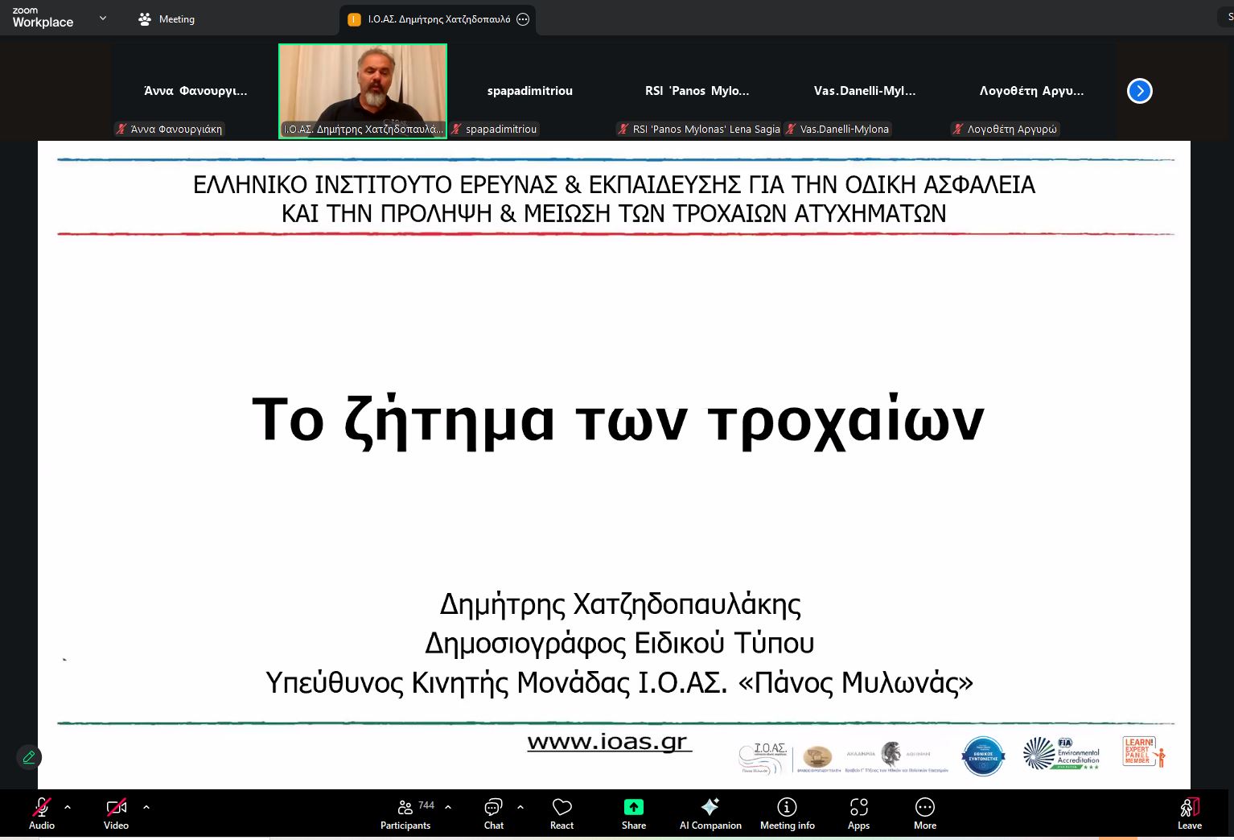Viewport: 1234px width, 840px height.
Task: Expand audio settings chevron
Action: 68,806
